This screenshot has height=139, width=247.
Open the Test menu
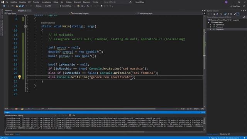pyautogui.click(x=62, y=2)
